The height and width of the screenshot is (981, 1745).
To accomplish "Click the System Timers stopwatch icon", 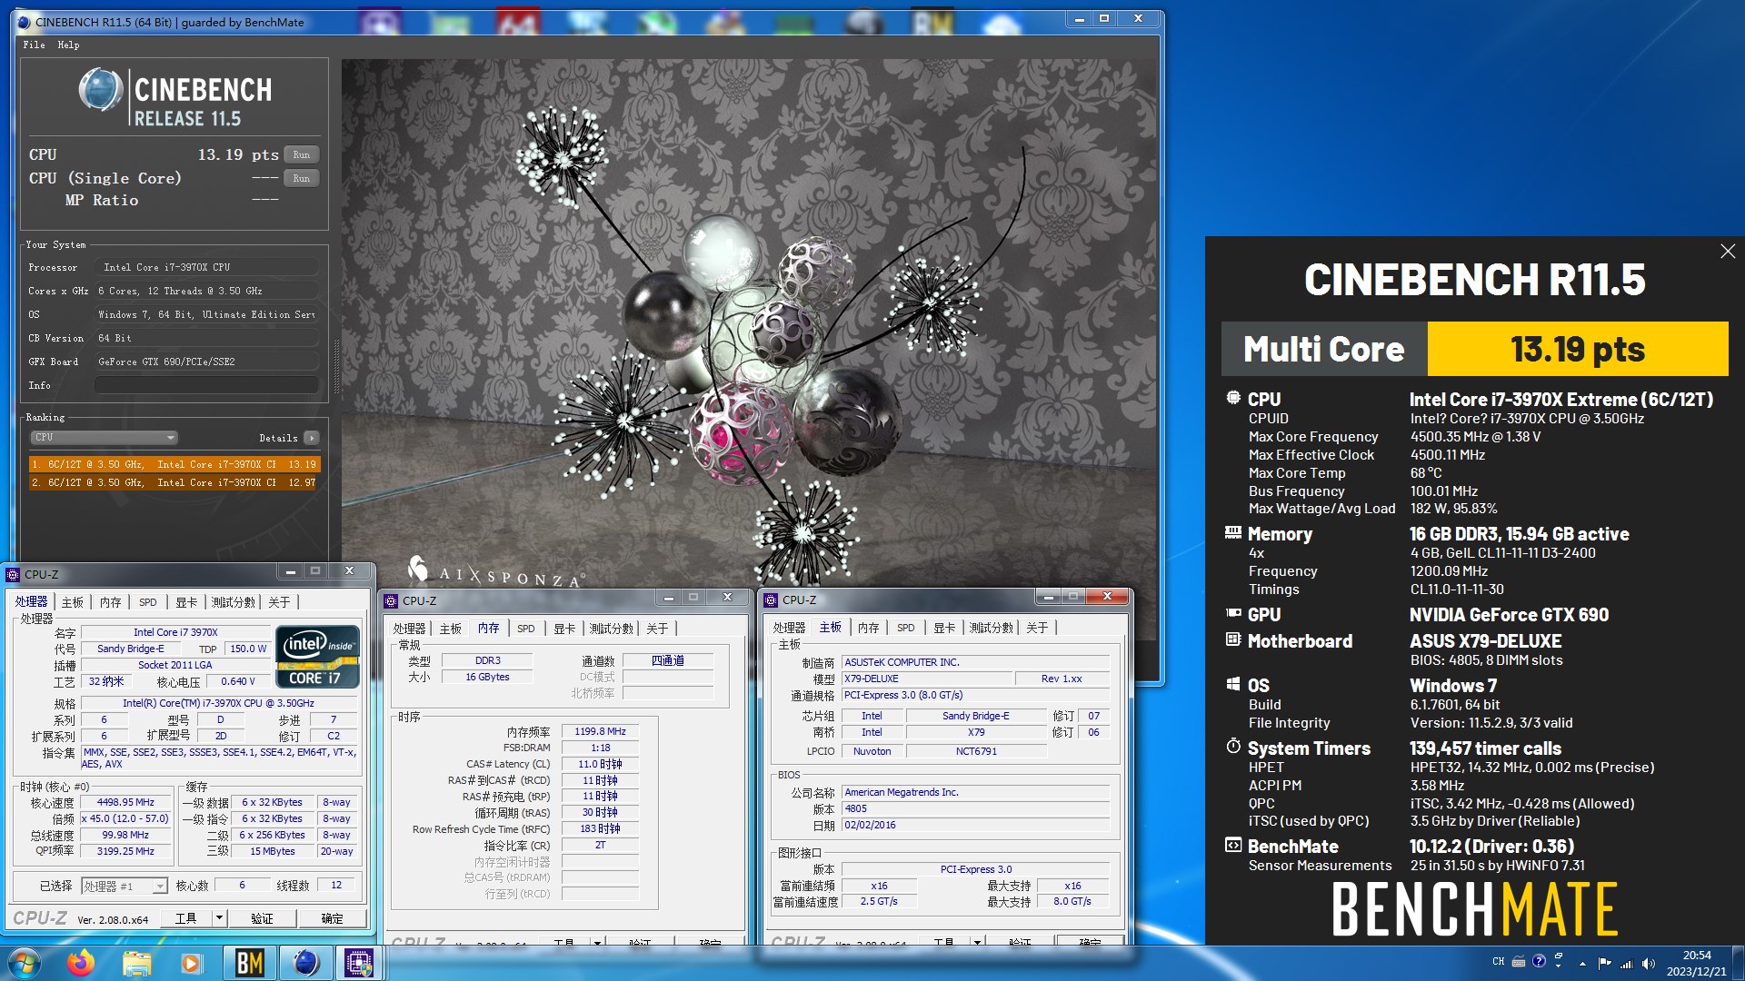I will coord(1233,746).
